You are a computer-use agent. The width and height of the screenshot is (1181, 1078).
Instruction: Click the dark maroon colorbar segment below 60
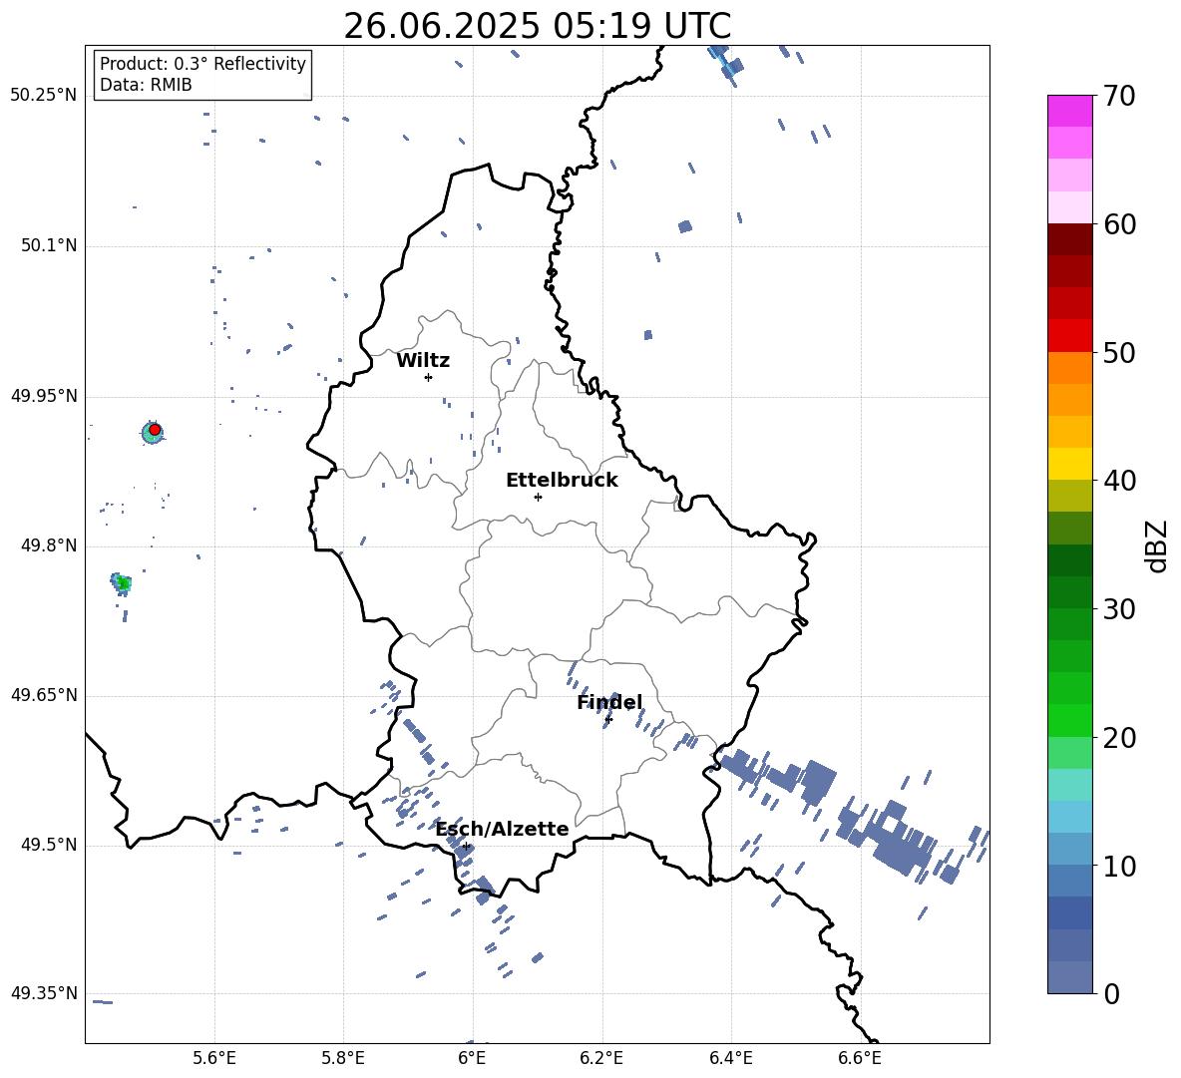click(x=1069, y=239)
